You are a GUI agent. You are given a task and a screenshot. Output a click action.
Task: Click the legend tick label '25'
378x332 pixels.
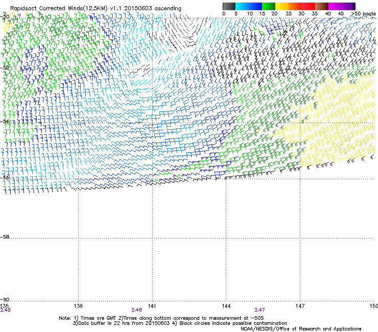(x=288, y=13)
